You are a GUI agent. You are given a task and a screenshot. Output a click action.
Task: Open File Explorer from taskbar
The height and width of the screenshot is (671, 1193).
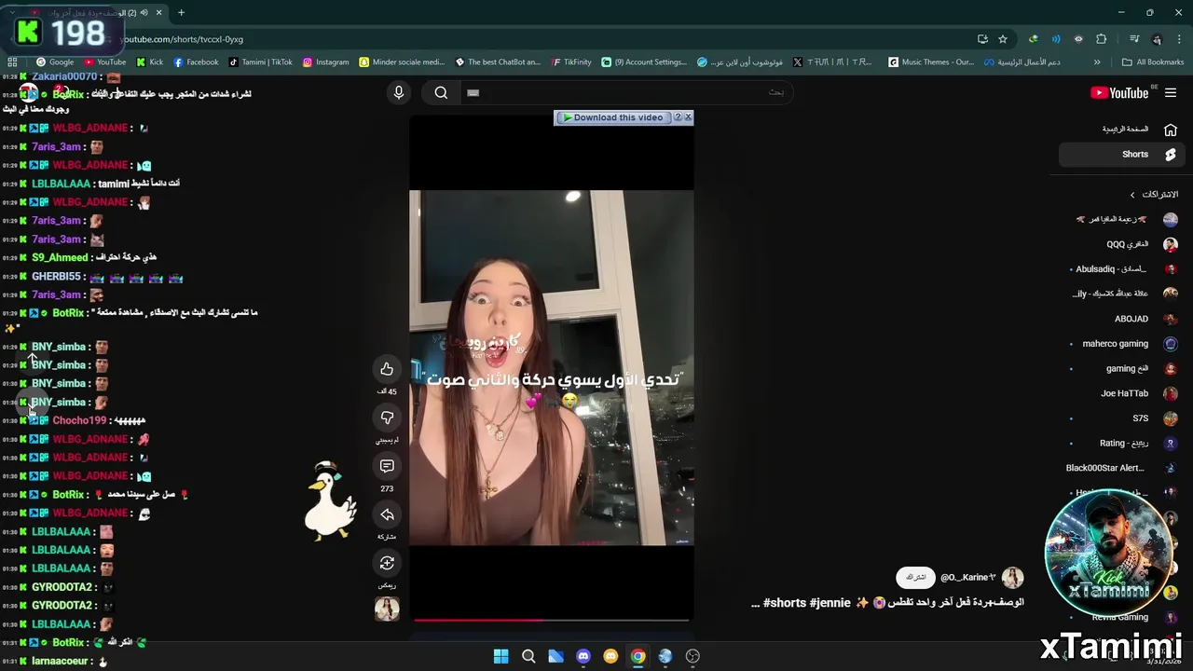point(555,656)
